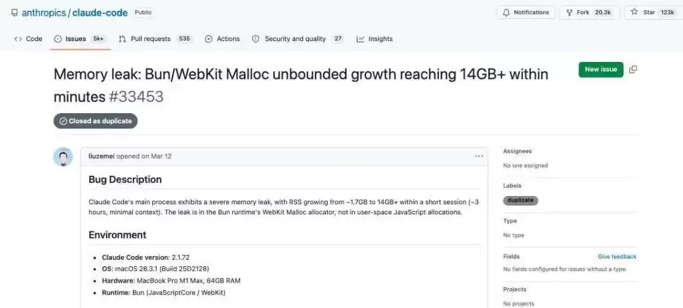Click the Security shield icon

point(255,39)
